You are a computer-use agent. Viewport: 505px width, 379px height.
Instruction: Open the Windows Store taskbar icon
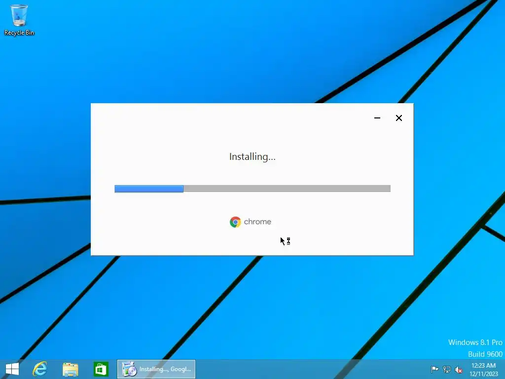pos(101,369)
